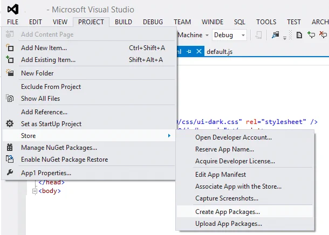
Task: Click the greyed device icon beside Debug
Action: pos(258,35)
